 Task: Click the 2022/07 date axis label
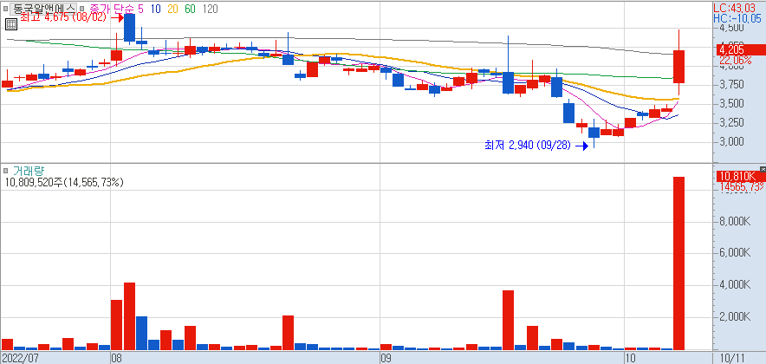click(x=20, y=358)
